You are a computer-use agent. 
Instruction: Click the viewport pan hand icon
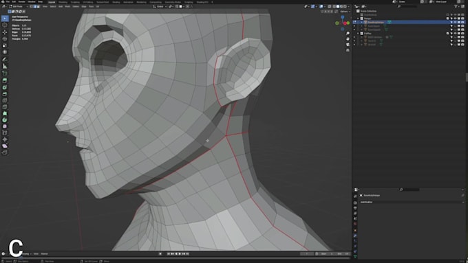click(348, 39)
